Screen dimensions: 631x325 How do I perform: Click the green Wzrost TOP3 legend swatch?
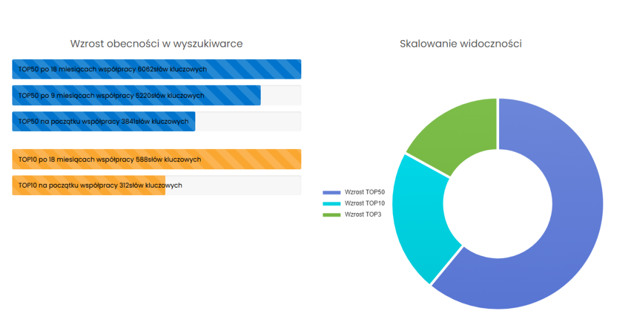(332, 214)
